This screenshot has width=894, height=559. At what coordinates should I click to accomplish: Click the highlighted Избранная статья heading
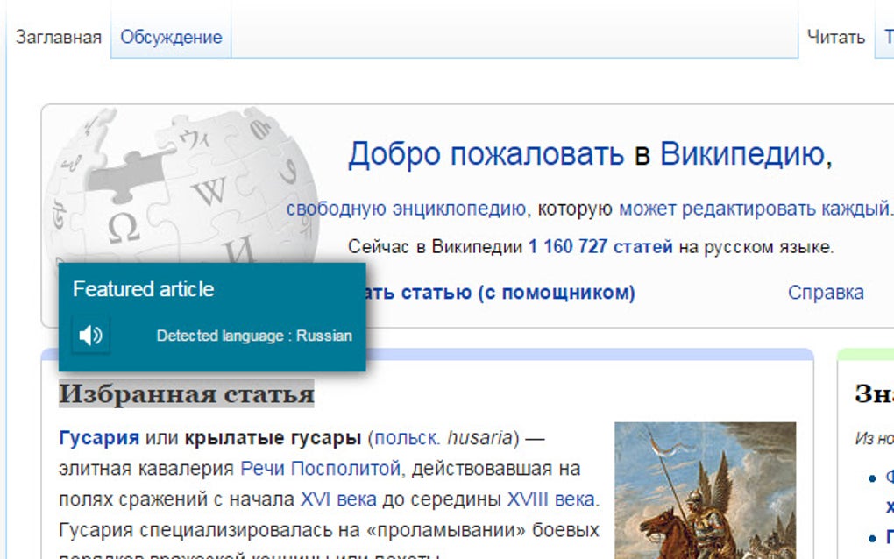pos(187,393)
